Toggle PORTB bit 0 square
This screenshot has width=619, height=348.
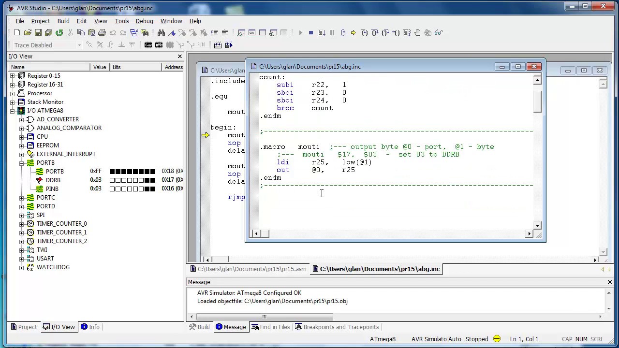point(153,172)
